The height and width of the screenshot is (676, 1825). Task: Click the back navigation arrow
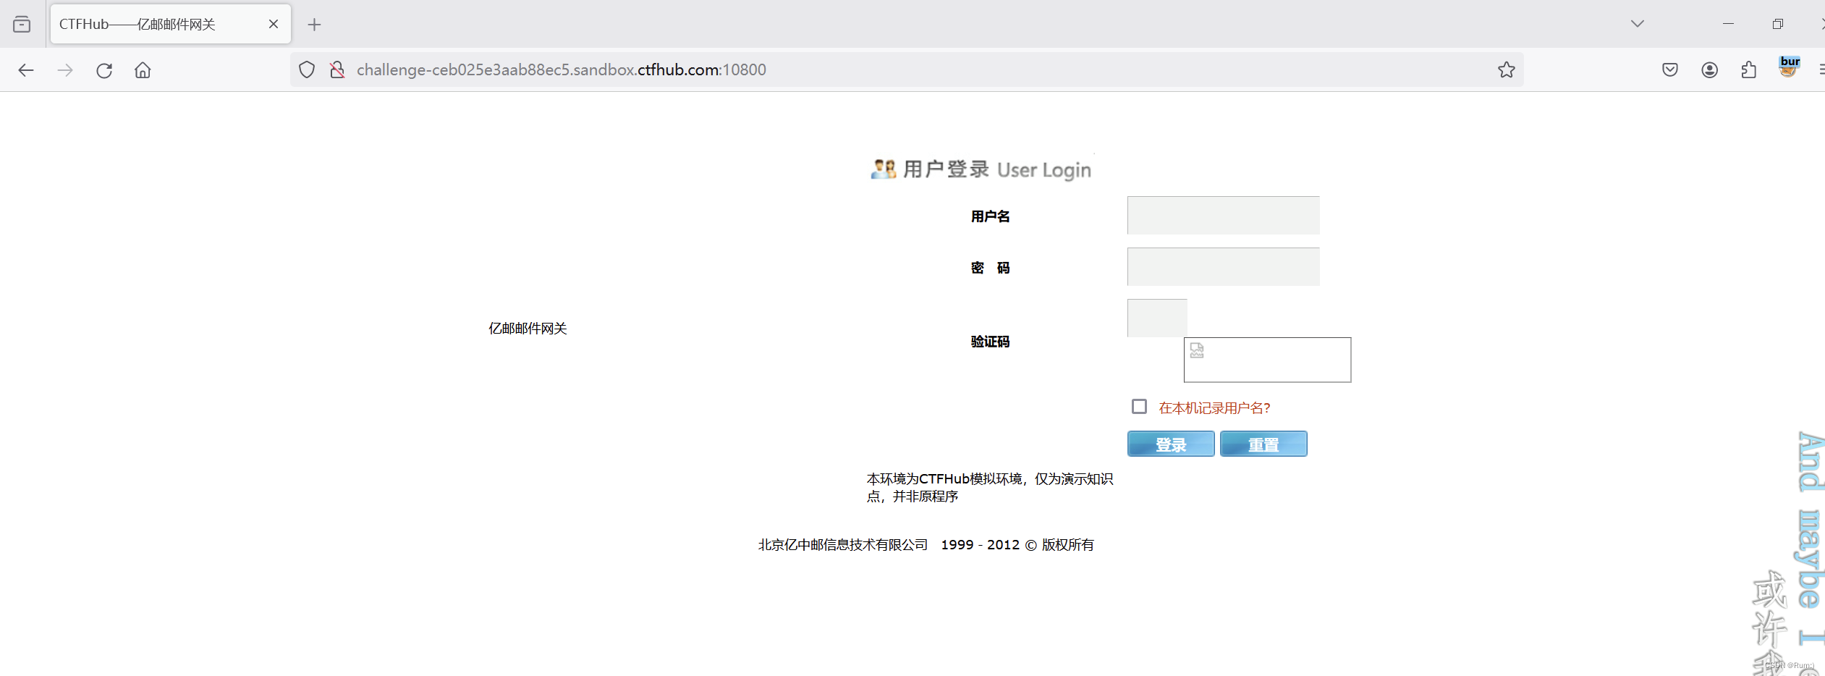[x=26, y=69]
